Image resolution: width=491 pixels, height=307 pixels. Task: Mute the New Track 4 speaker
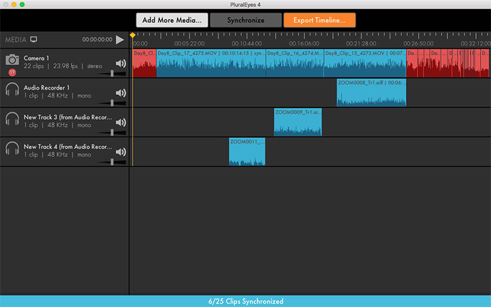coord(121,152)
